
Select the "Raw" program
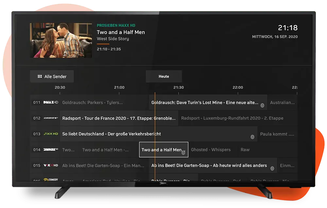point(268,150)
